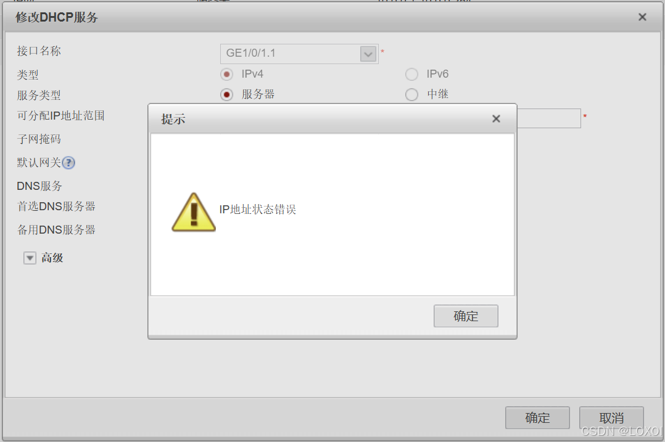Click the 默认网关 label
Image resolution: width=665 pixels, height=442 pixels.
click(x=39, y=163)
